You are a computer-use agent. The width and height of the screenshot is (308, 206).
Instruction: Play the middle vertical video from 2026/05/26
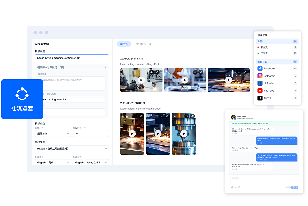tap(158, 134)
